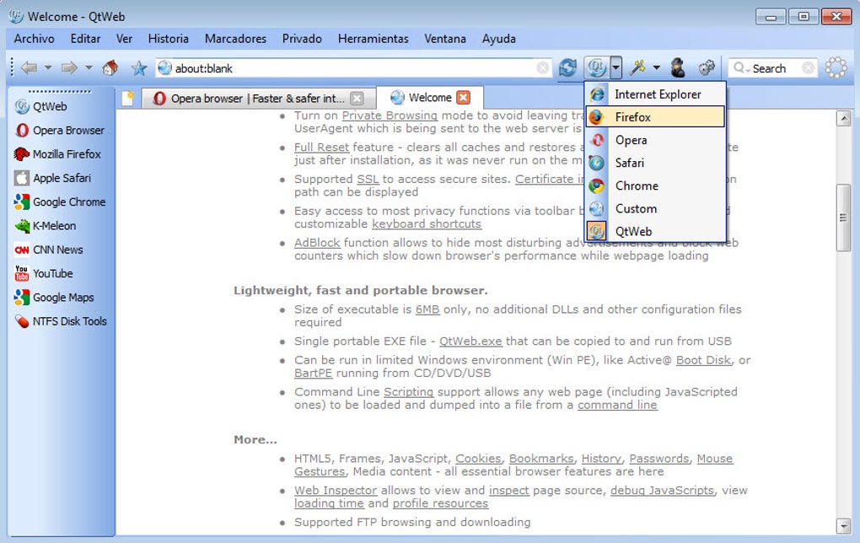Open Mozilla Firefox sidebar bookmark
Viewport: 860px width, 543px height.
pos(57,154)
